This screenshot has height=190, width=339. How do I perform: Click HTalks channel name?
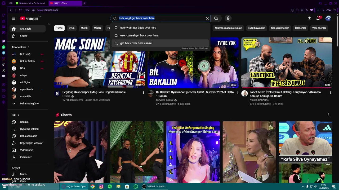[66, 96]
